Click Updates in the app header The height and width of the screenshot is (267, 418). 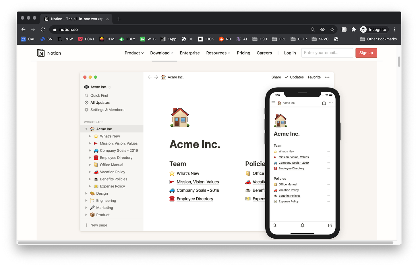[294, 77]
